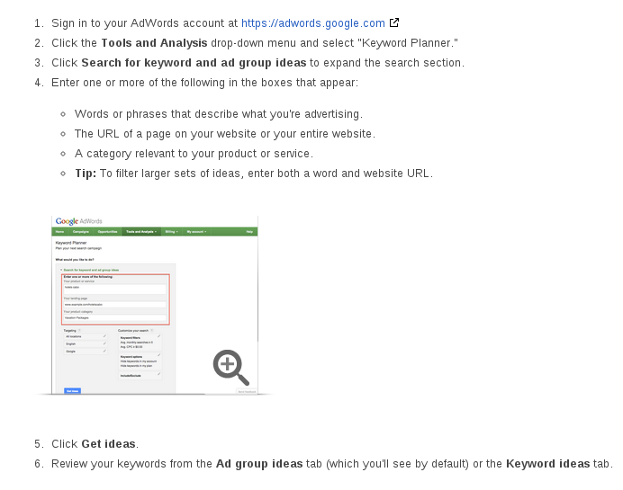Image resolution: width=623 pixels, height=490 pixels.
Task: Click the text 'Enter one or more of the following in the boxes that appear:'
Action: (204, 83)
